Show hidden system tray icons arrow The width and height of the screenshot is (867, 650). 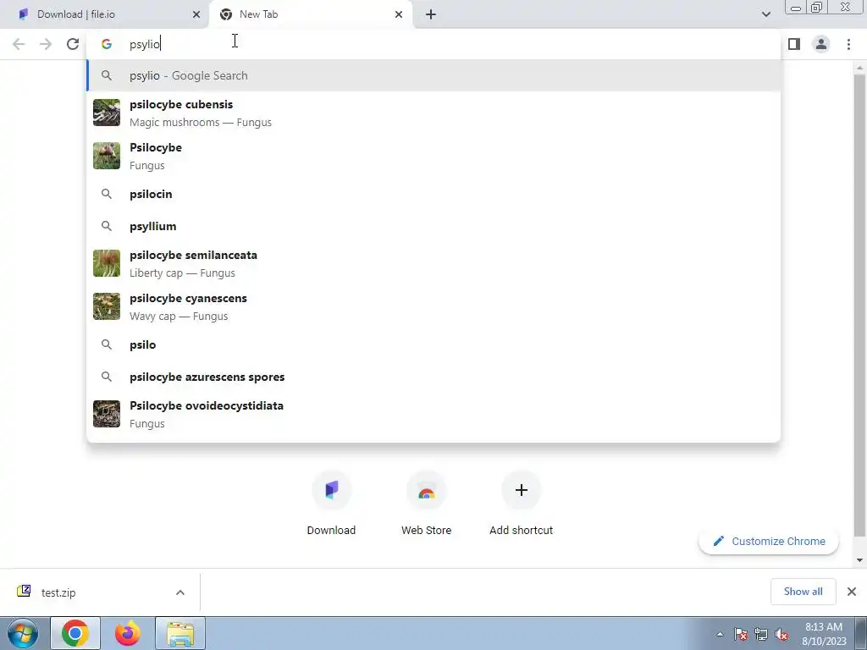pos(720,635)
